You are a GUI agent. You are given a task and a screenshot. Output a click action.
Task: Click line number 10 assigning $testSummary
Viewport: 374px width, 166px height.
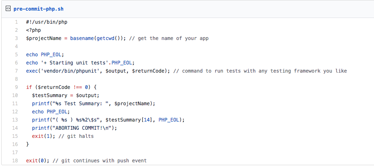click(x=15, y=95)
